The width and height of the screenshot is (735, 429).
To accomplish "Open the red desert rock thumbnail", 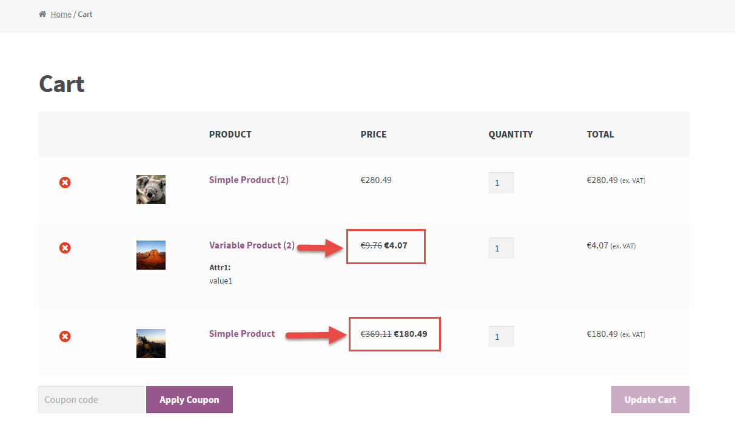I will pos(151,255).
